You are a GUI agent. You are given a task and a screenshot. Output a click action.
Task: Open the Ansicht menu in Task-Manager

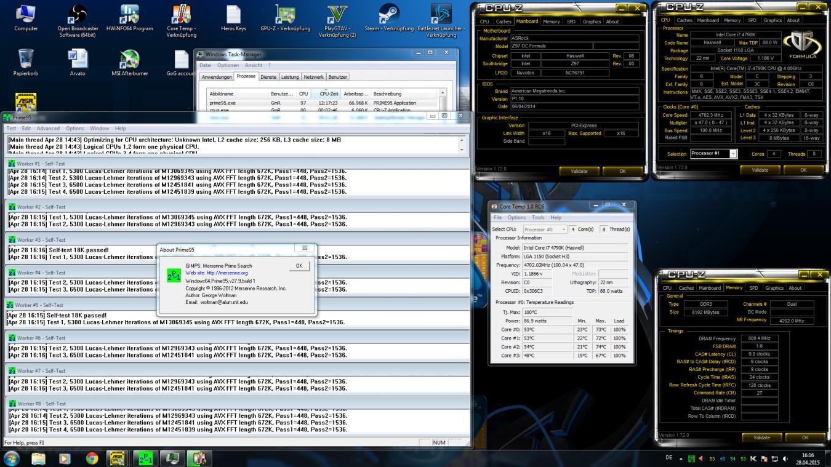[x=254, y=65]
